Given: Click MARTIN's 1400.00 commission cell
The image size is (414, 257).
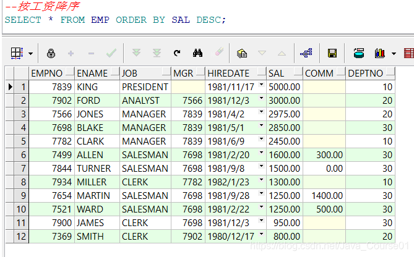Looking at the screenshot, I should [x=324, y=196].
